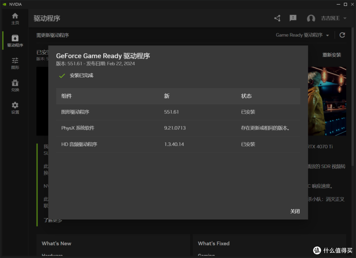Open the 图形 graphics sidebar page
356x258 pixels.
[x=15, y=63]
